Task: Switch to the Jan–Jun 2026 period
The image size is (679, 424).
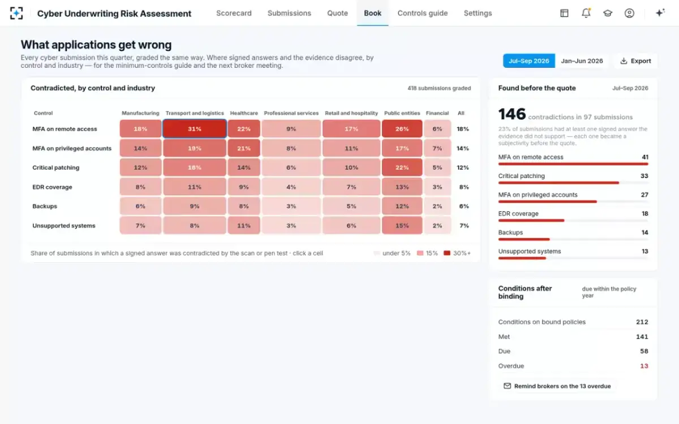Action: coord(582,61)
